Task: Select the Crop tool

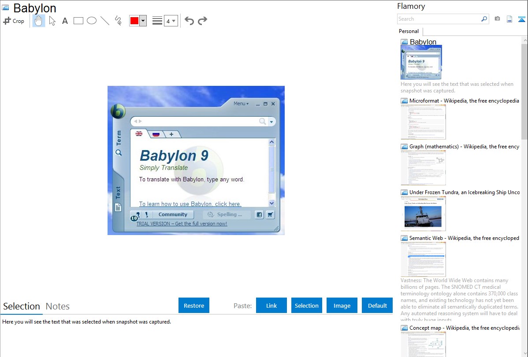Action: [14, 21]
